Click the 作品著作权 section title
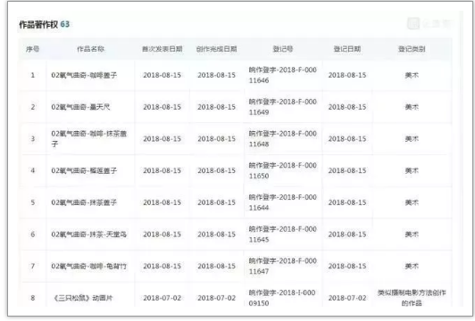This screenshot has height=321, width=475. (x=38, y=24)
